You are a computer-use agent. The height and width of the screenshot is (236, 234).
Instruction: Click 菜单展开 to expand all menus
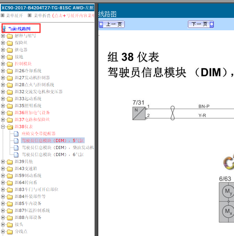[x=14, y=16]
